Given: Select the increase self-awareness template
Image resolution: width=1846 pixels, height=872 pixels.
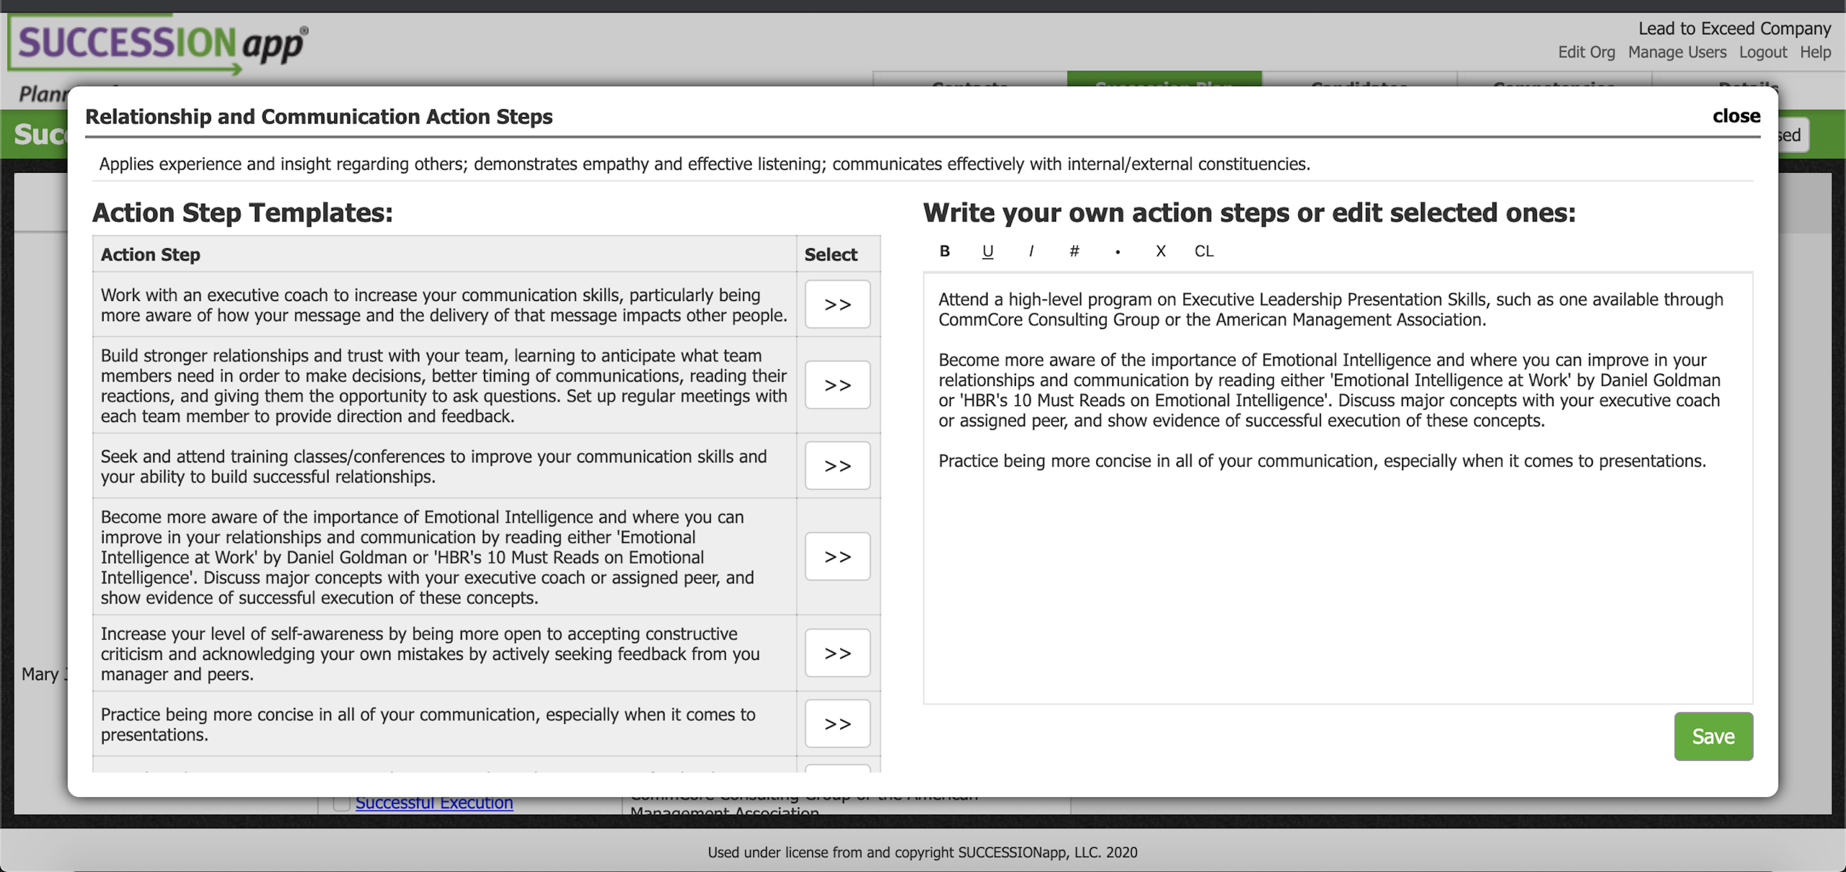Looking at the screenshot, I should 837,654.
